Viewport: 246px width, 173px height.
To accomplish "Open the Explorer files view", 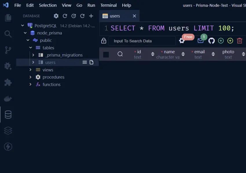I will [8, 18].
